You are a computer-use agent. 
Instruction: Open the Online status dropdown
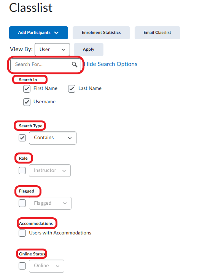pos(46,266)
